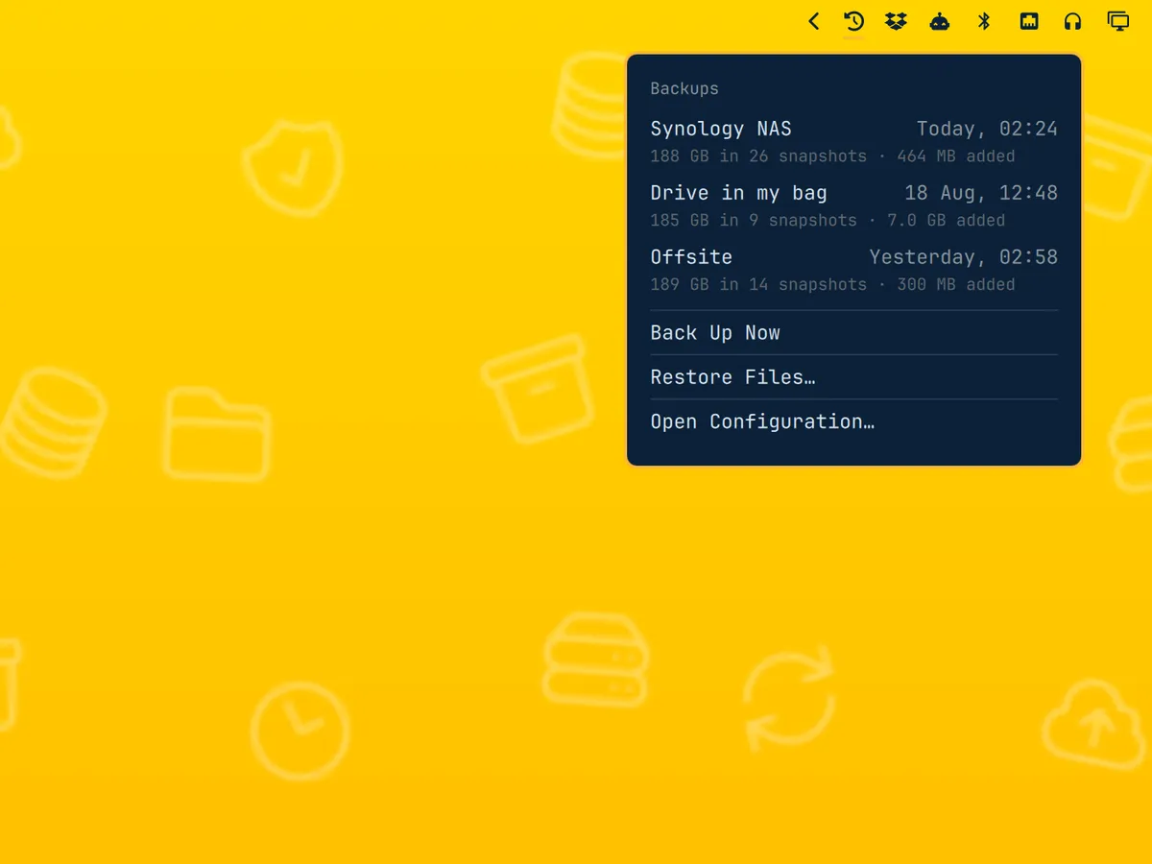Choose Back Up Now
The width and height of the screenshot is (1152, 864).
tap(854, 333)
